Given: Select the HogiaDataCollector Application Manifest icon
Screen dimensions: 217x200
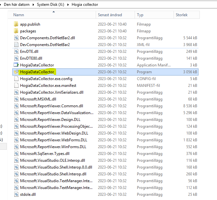Looking at the screenshot, I should click(x=17, y=65).
